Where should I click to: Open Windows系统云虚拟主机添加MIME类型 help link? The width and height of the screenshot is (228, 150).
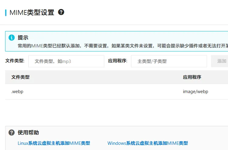[147, 143]
